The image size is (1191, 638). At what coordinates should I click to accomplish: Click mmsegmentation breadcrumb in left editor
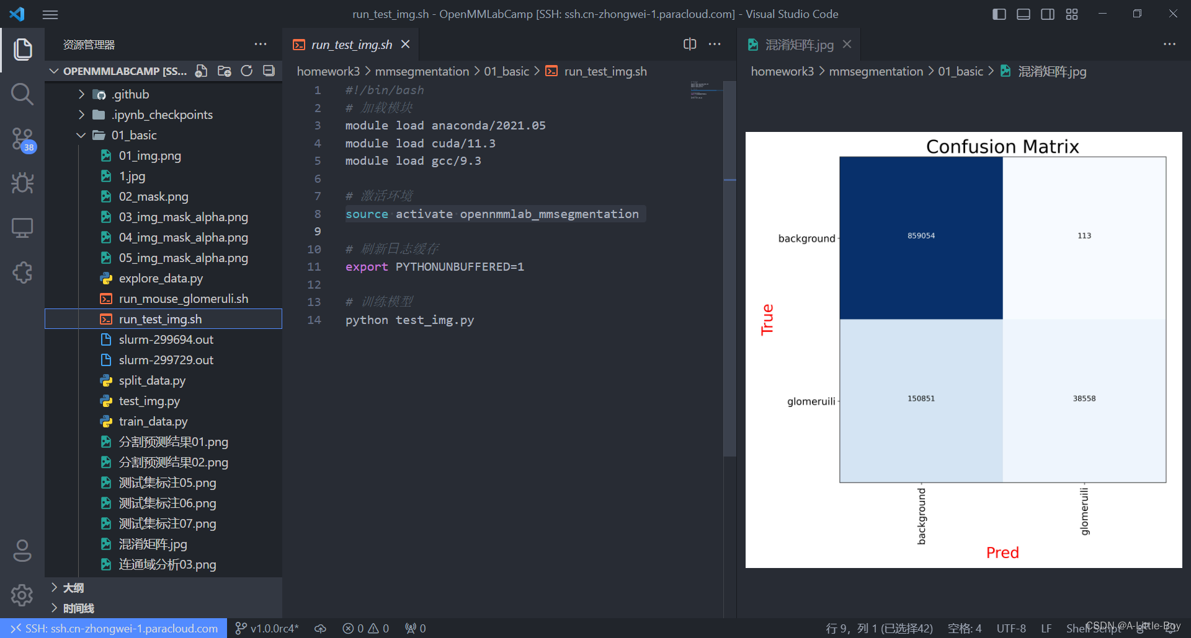click(422, 71)
